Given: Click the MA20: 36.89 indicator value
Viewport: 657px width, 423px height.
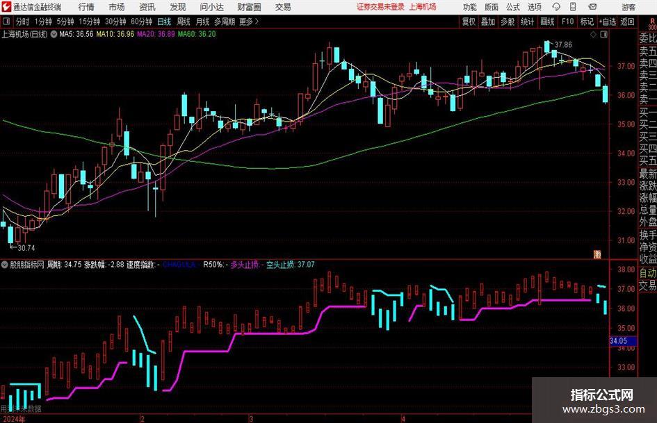Looking at the screenshot, I should 156,34.
